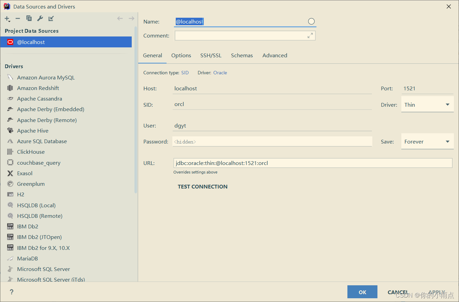This screenshot has width=459, height=302.
Task: Navigate back with left arrow icon
Action: (120, 18)
